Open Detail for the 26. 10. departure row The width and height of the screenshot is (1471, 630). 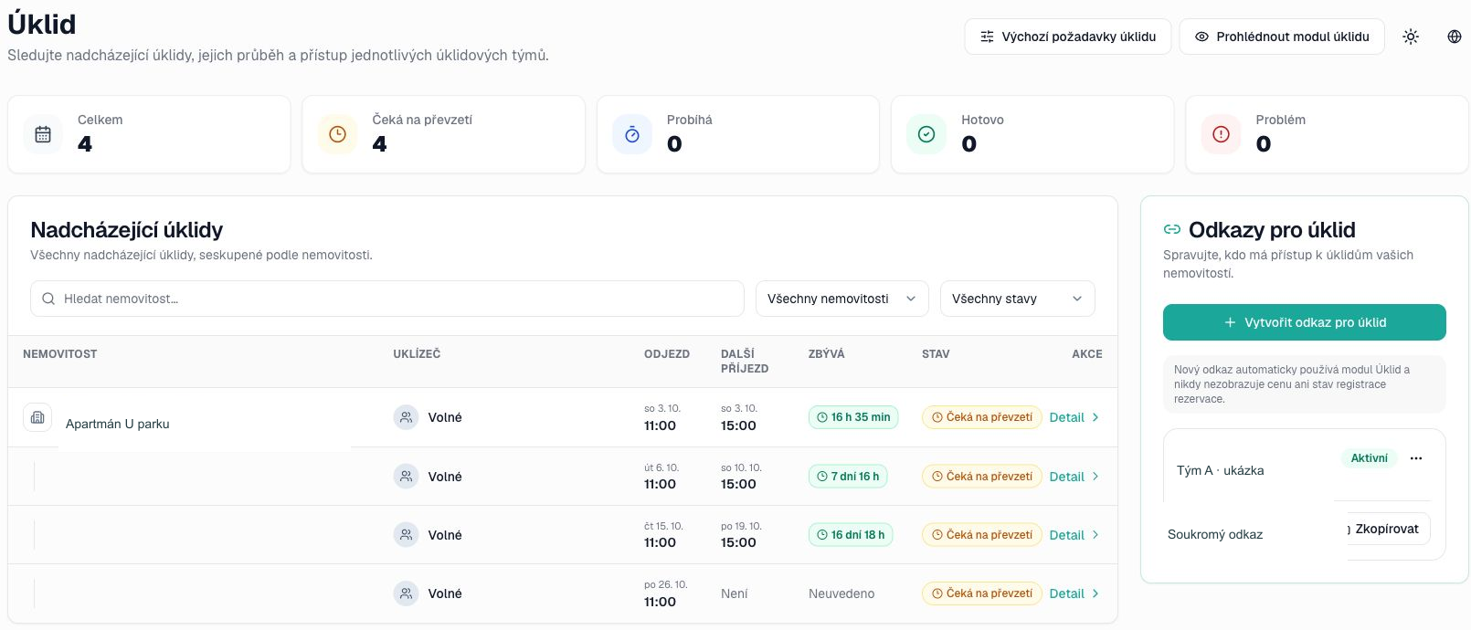click(x=1074, y=593)
